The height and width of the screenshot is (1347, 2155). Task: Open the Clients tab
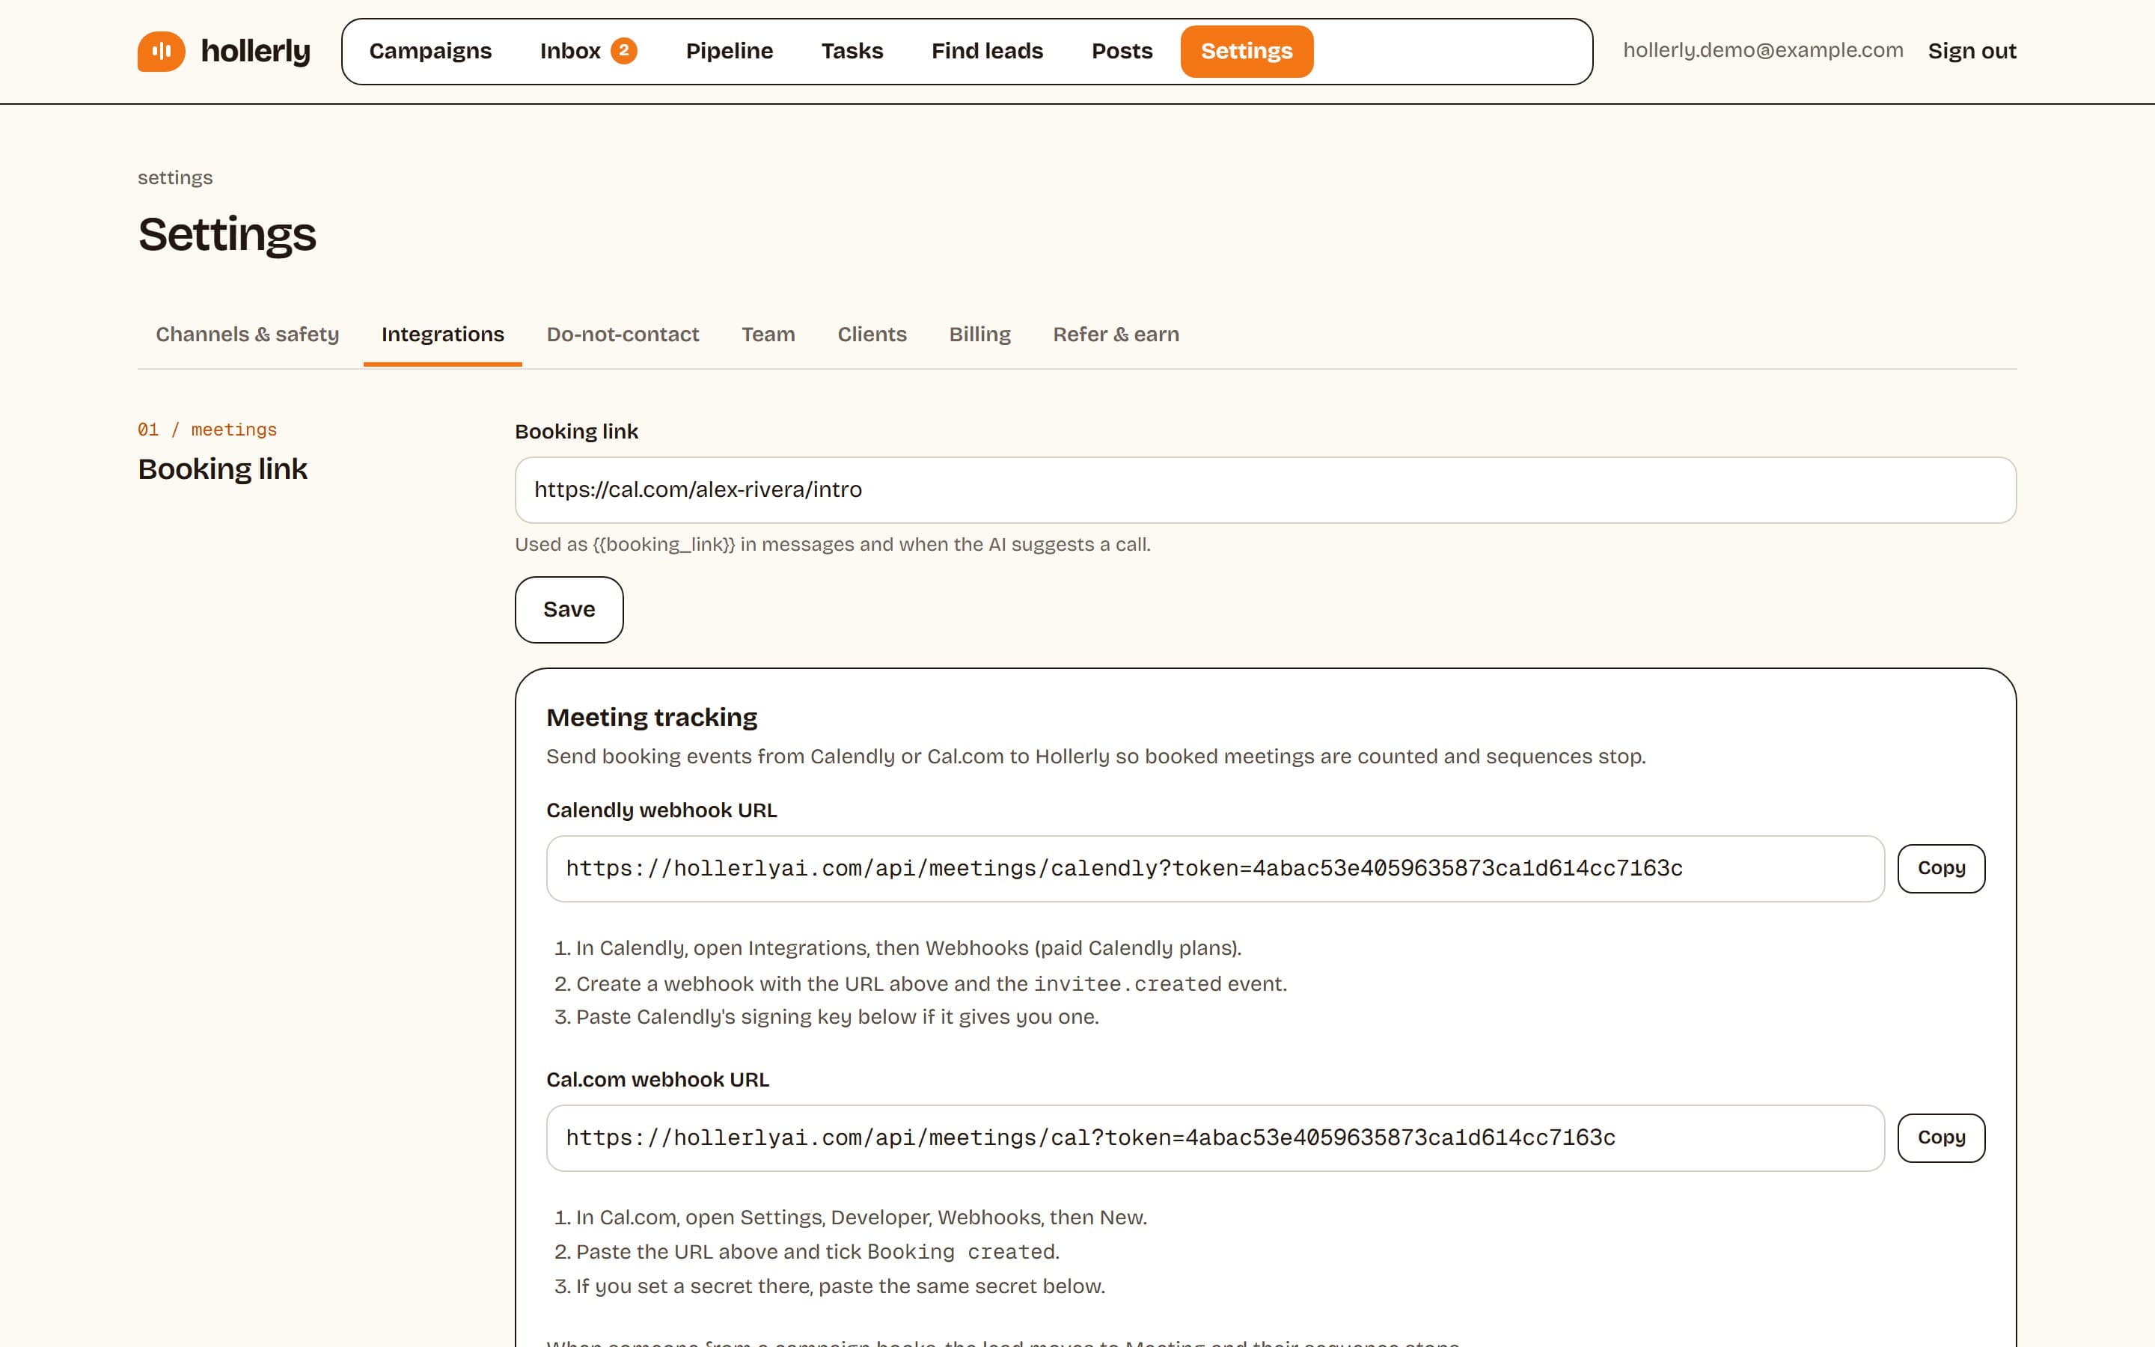pos(872,334)
